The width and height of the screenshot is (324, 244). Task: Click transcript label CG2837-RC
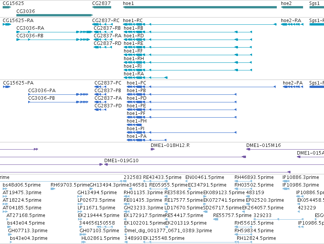[106, 21]
